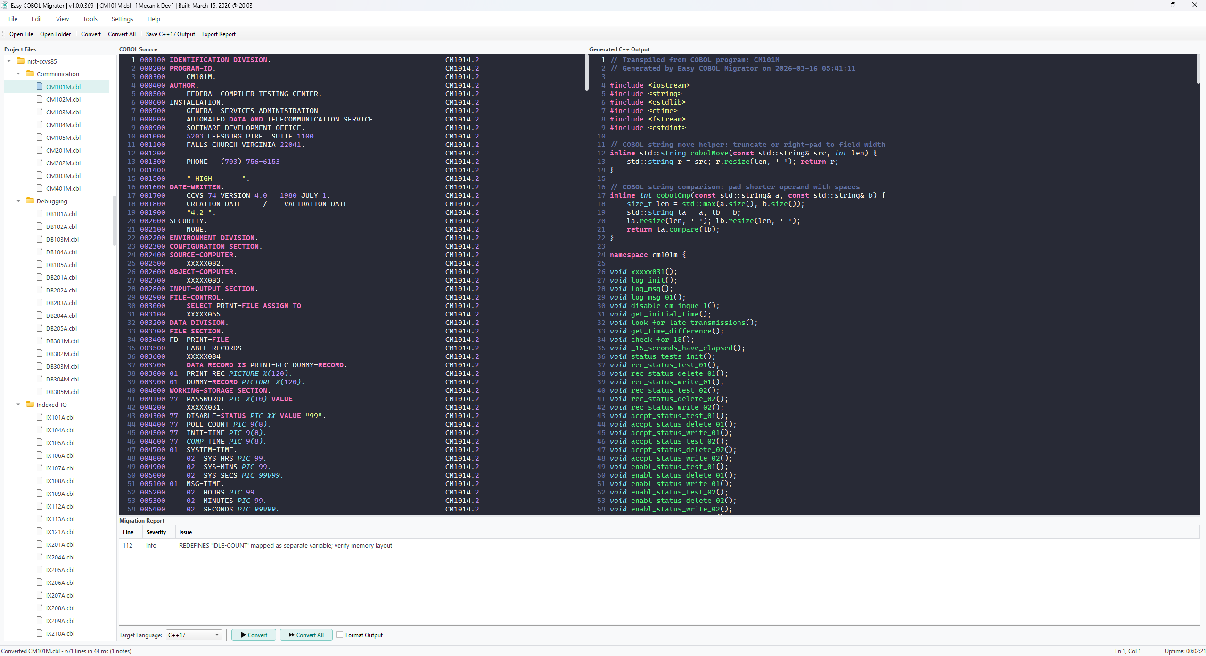Click Save C++17 Output
The height and width of the screenshot is (656, 1206).
(170, 34)
